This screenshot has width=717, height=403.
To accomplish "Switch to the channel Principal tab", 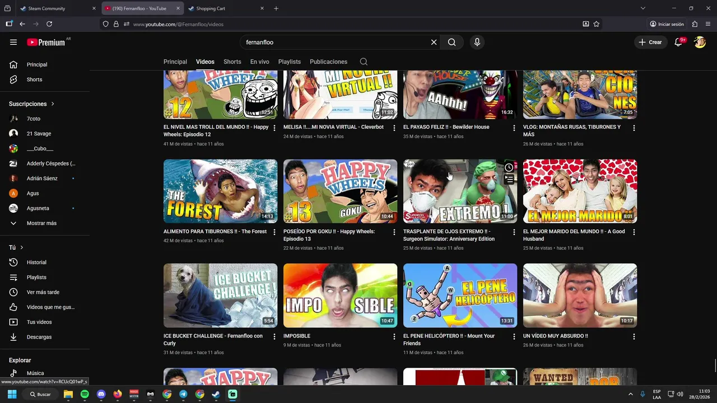I will point(175,62).
